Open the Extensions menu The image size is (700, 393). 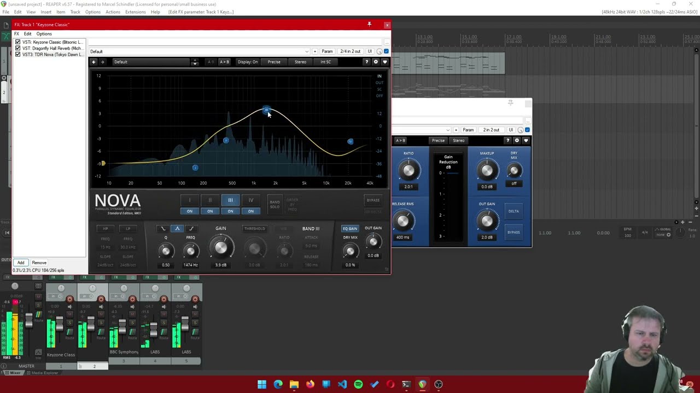(135, 12)
